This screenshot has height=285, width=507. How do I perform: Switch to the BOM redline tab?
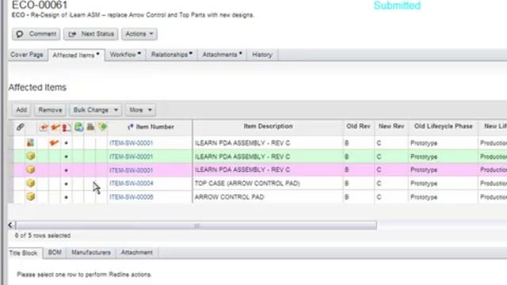click(55, 253)
